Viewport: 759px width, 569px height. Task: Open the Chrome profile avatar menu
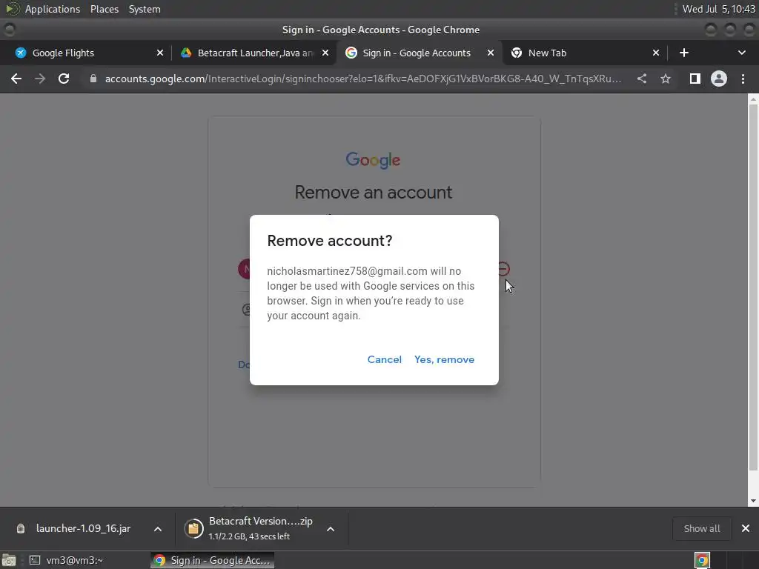point(718,79)
